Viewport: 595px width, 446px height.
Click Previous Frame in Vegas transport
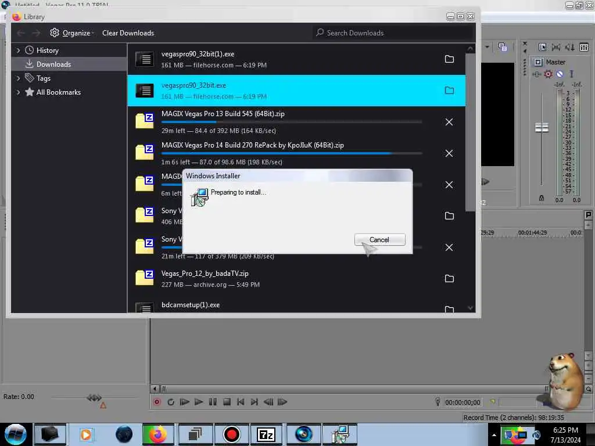click(268, 402)
